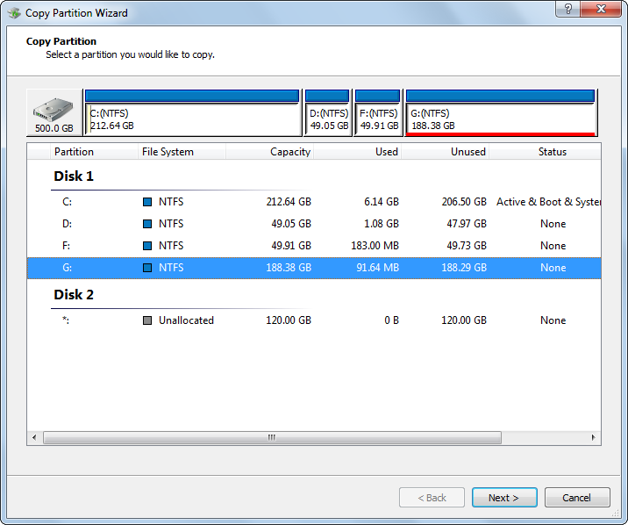This screenshot has width=628, height=525.
Task: Click the Used column header
Action: click(x=357, y=152)
